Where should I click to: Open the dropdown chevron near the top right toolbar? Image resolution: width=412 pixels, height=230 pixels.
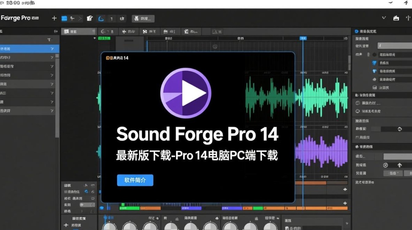tap(384, 18)
